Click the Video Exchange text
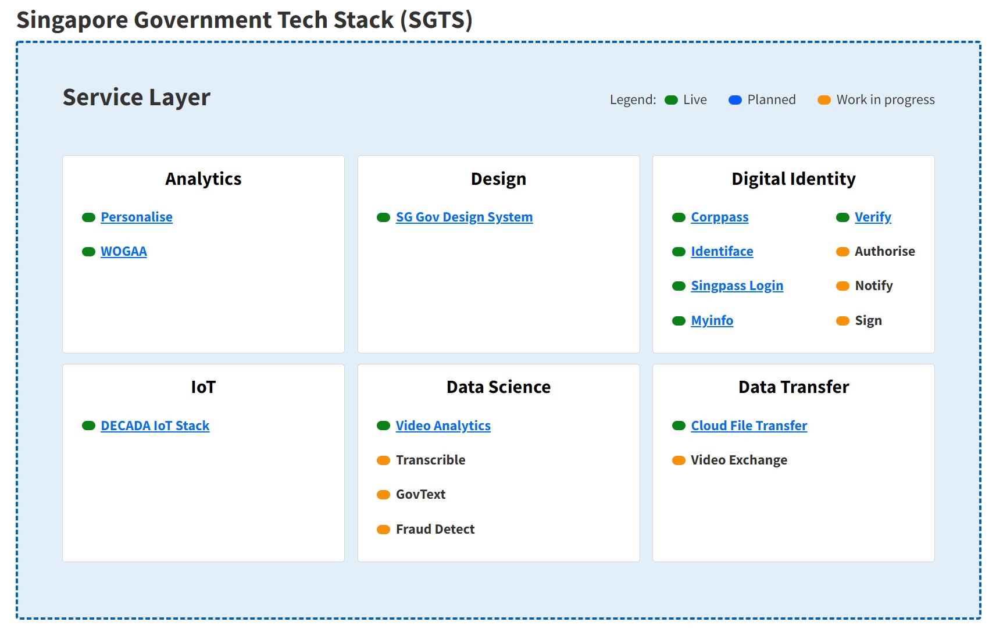This screenshot has width=996, height=629. (x=738, y=460)
